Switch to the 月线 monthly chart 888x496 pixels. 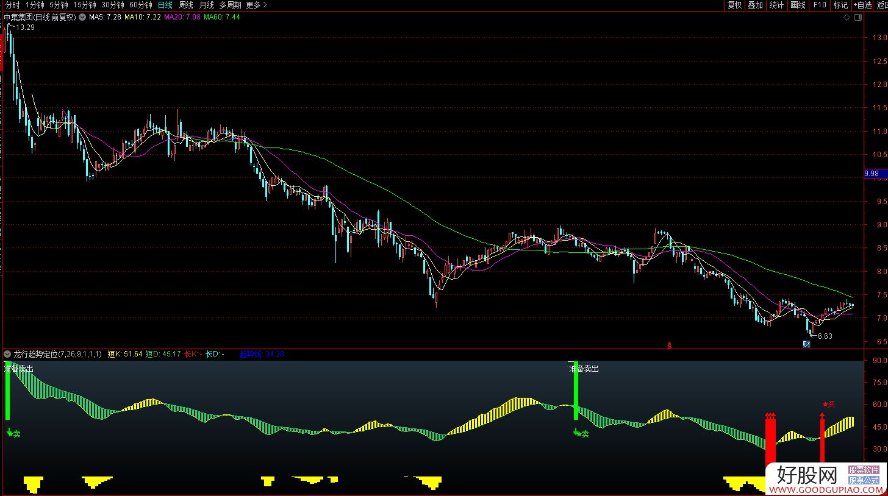click(207, 5)
